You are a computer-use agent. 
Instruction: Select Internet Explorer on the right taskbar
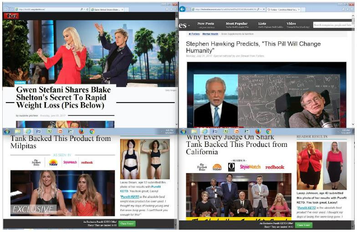[205, 131]
